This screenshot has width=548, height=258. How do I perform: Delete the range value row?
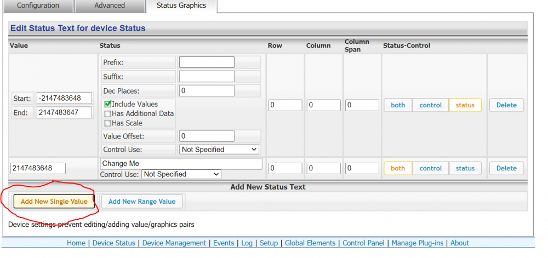[506, 105]
